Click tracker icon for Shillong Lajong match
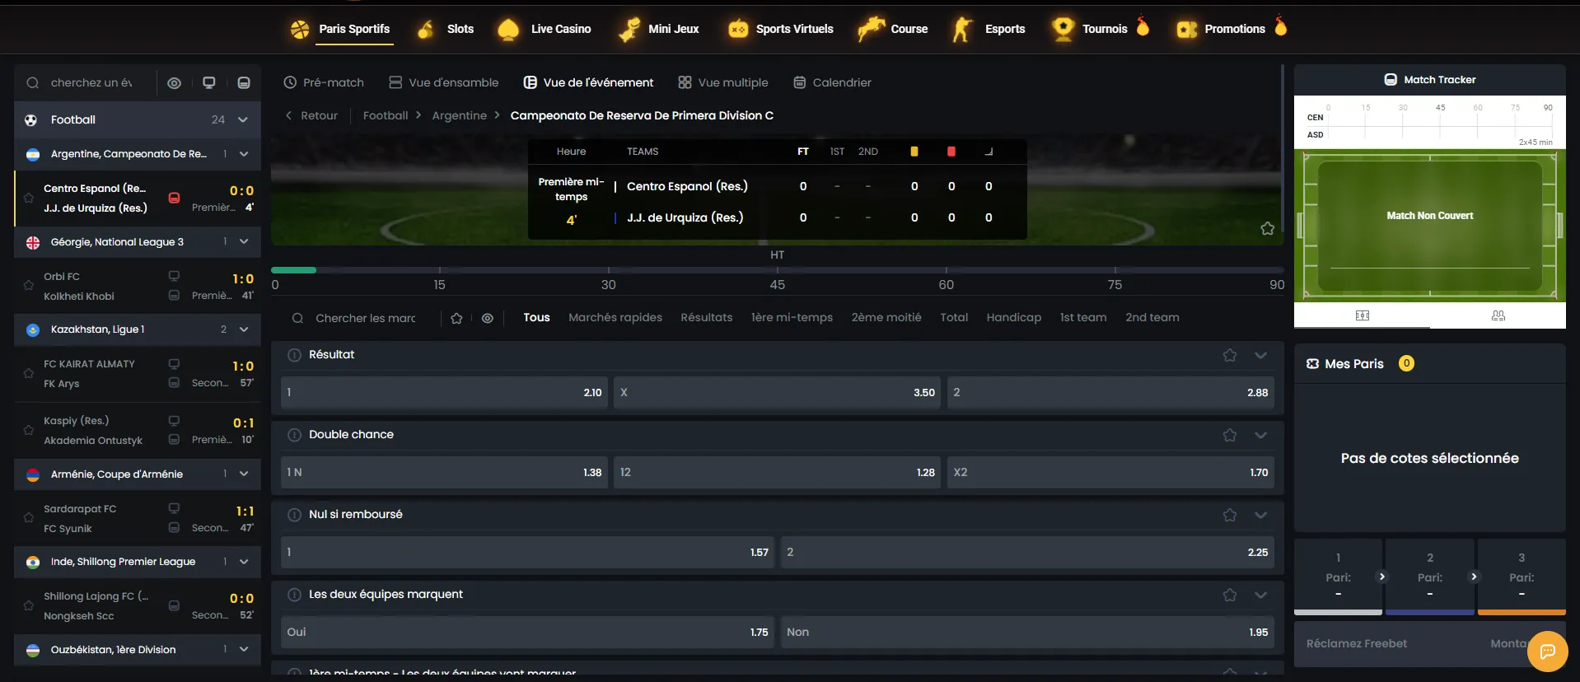This screenshot has height=682, width=1580. click(174, 605)
